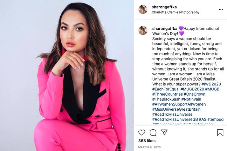
Task: Share post using paper plane icon
Action: pyautogui.click(x=164, y=132)
